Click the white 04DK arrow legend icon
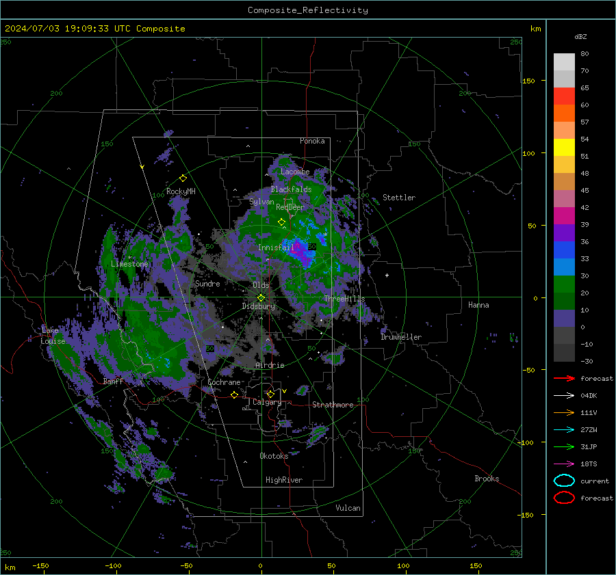 pos(564,396)
